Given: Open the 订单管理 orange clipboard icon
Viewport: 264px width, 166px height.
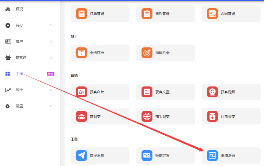Looking at the screenshot, I should point(81,14).
